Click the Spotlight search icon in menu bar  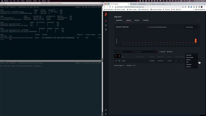187,1
